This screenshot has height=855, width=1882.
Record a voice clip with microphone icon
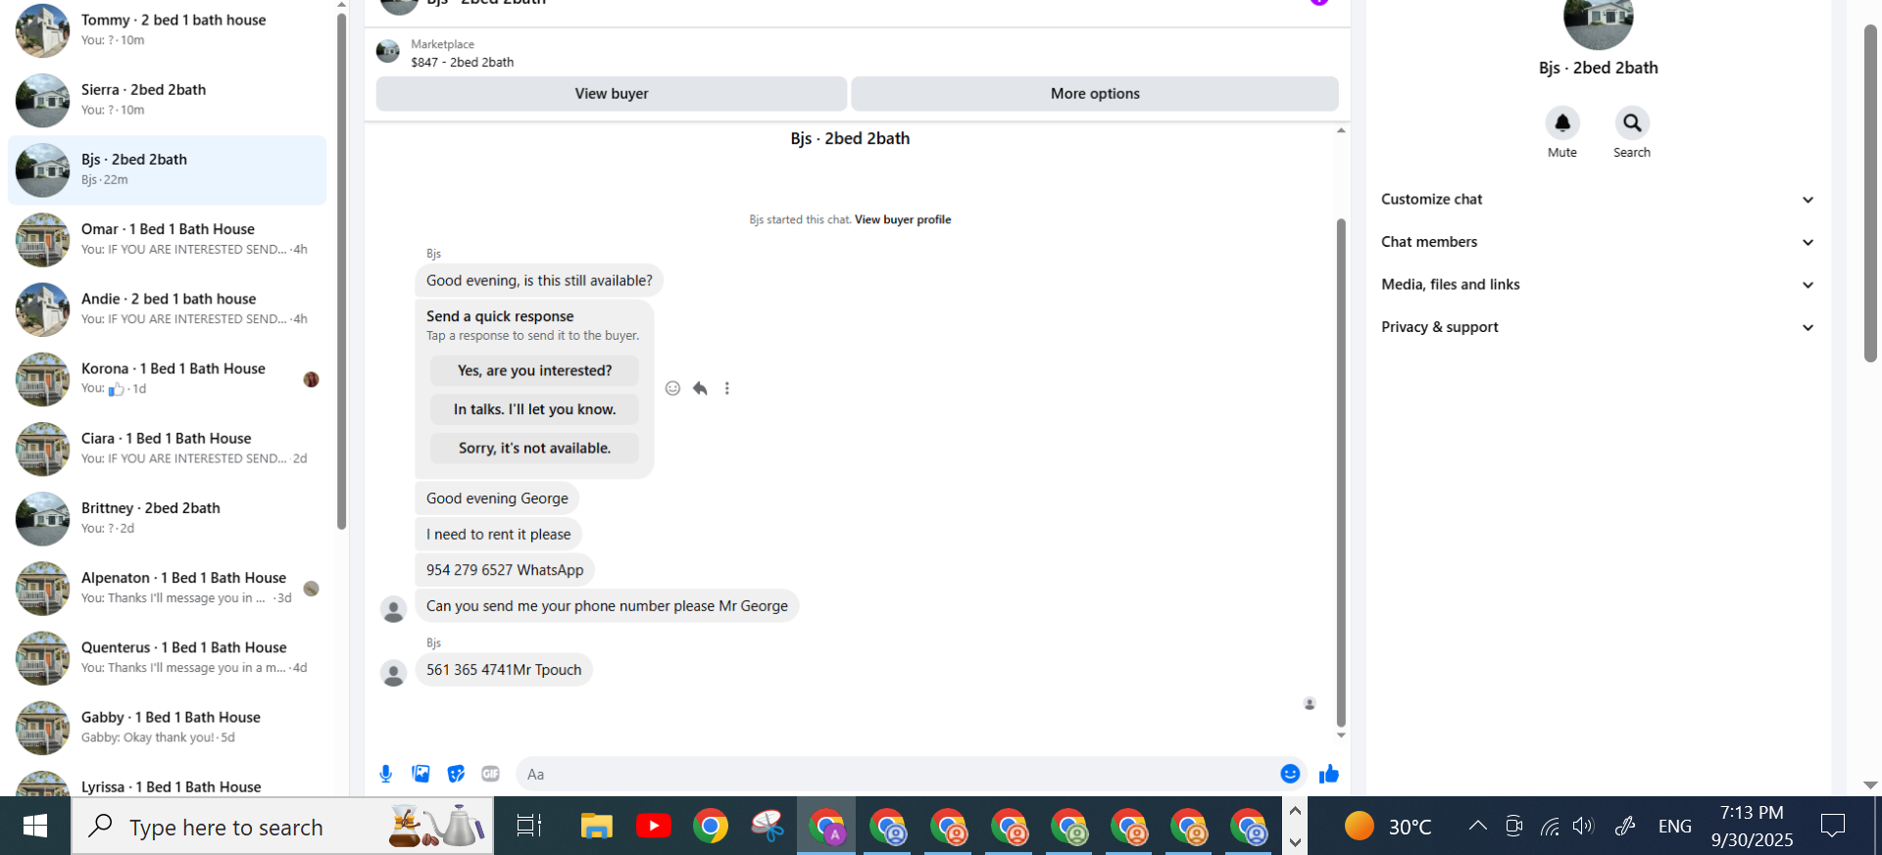coord(386,774)
